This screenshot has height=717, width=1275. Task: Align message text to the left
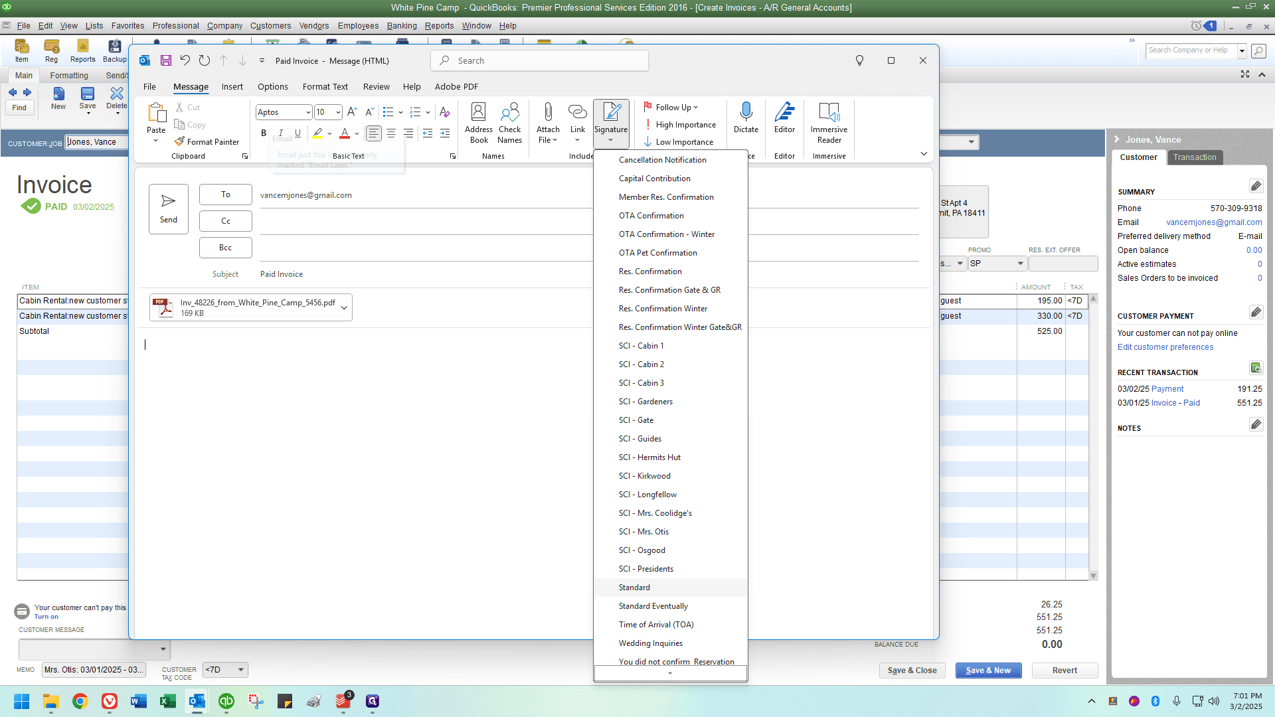click(x=374, y=133)
